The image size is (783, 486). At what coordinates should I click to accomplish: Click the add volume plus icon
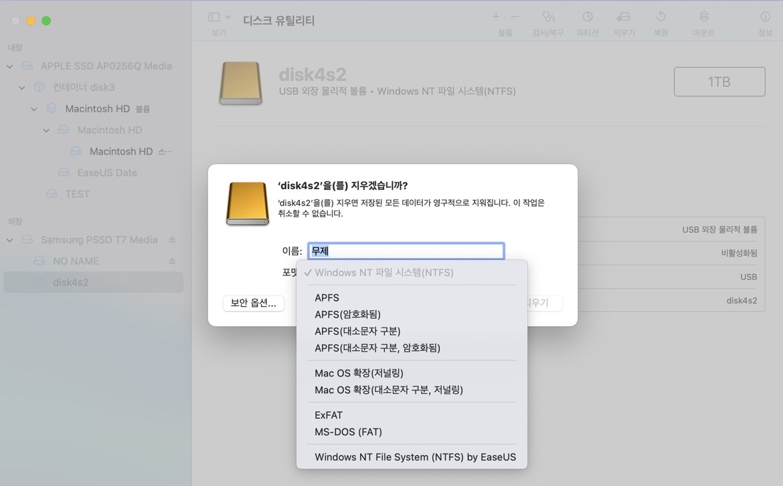coord(496,17)
